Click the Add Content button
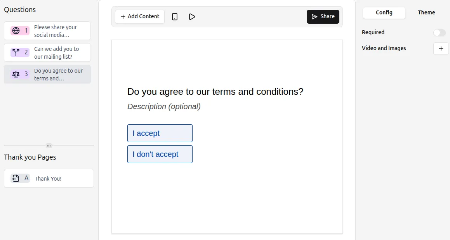The height and width of the screenshot is (240, 450). 139,16
